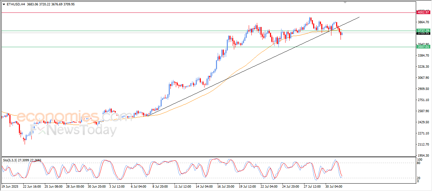The image size is (432, 191).
Task: Click the 25 Jun 08:00 date label
Action: point(53,186)
